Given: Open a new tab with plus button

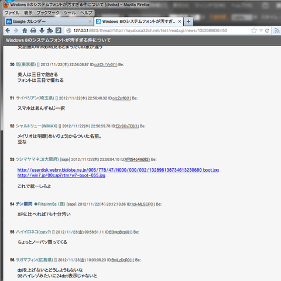Looking at the screenshot, I should (189, 22).
